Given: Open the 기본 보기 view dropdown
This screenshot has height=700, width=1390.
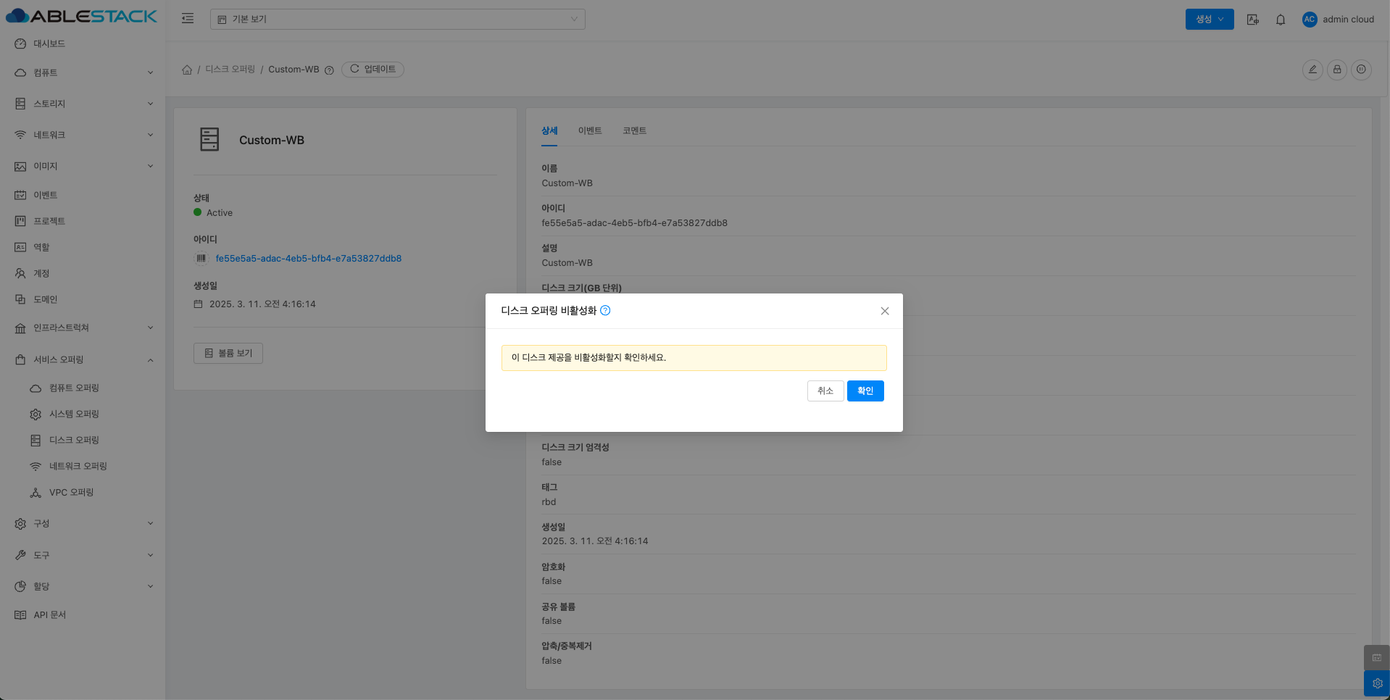Looking at the screenshot, I should [397, 20].
